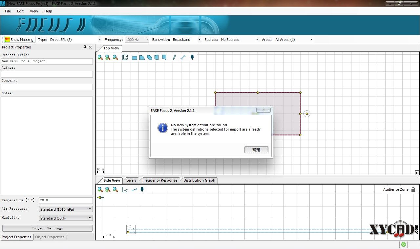The height and width of the screenshot is (249, 420).
Task: Click the Temperature field showing 20.0
Action: [66, 200]
